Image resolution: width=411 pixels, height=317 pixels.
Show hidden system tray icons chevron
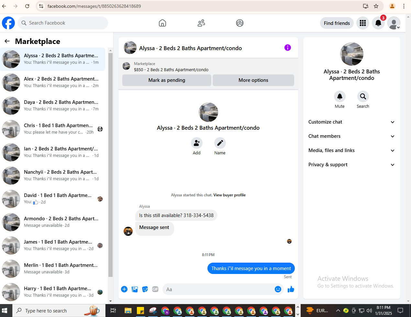338,311
